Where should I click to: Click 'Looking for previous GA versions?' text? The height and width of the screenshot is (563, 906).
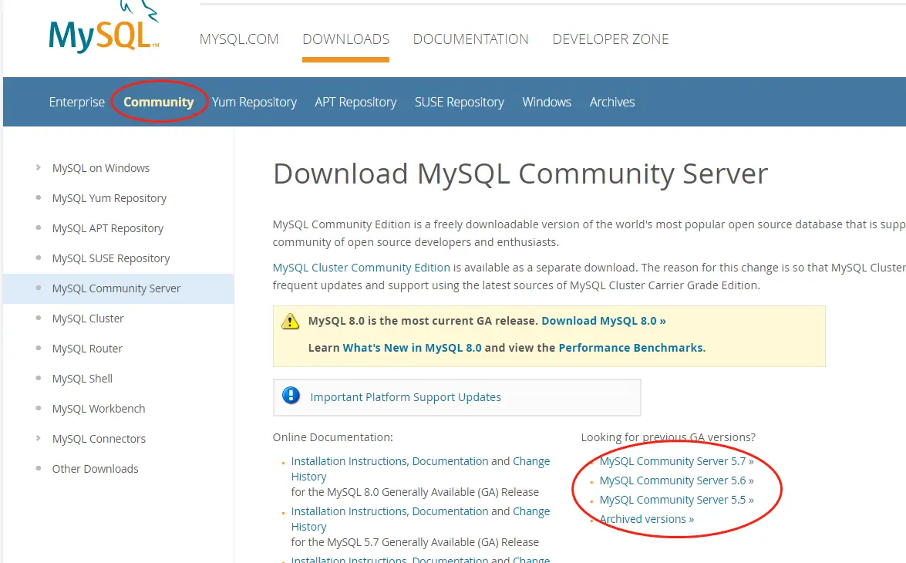669,437
